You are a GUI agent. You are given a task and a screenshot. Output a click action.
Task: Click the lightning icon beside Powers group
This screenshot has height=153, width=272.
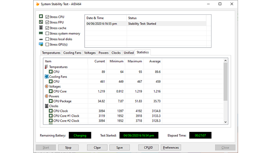click(x=46, y=96)
